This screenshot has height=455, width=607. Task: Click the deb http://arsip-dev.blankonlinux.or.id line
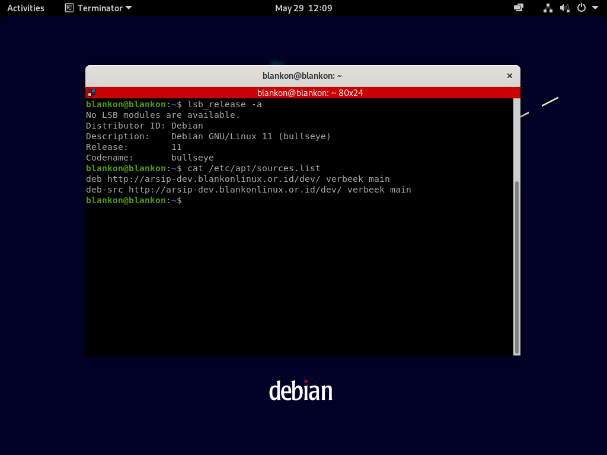tap(238, 179)
